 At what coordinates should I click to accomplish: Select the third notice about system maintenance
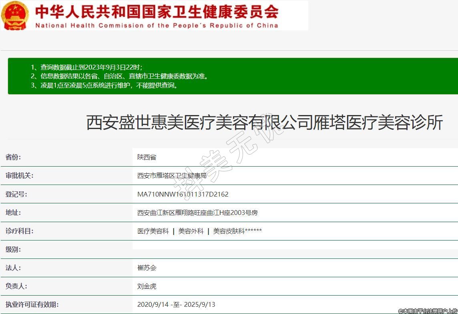(x=104, y=85)
